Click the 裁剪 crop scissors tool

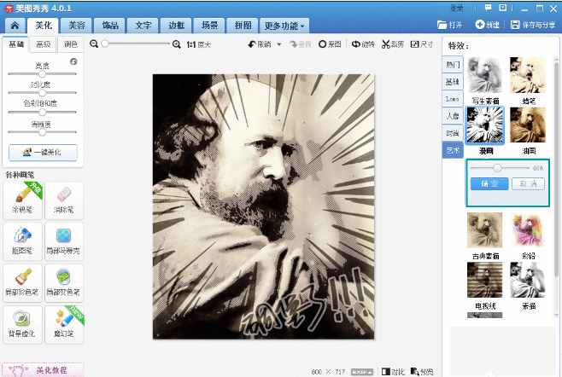click(x=392, y=44)
